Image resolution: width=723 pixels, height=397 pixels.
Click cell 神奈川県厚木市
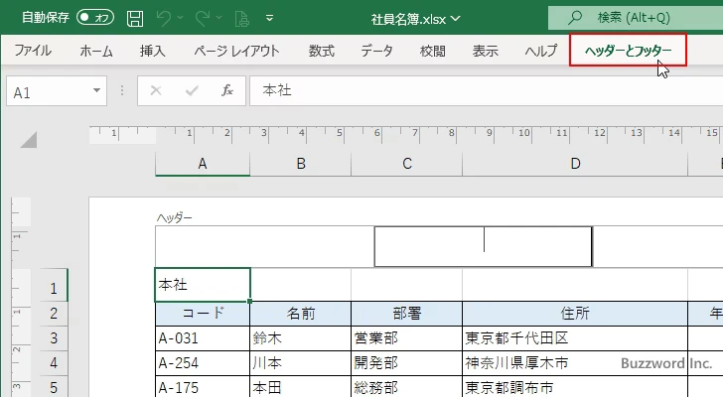(x=575, y=363)
